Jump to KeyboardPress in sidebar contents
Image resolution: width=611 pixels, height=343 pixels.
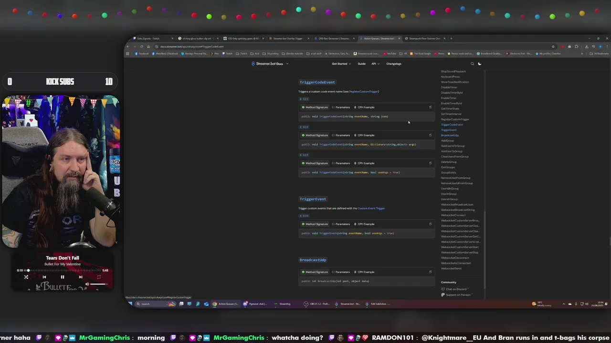(450, 77)
